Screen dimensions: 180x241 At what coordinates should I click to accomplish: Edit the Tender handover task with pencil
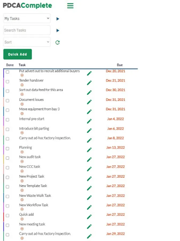[89, 83]
